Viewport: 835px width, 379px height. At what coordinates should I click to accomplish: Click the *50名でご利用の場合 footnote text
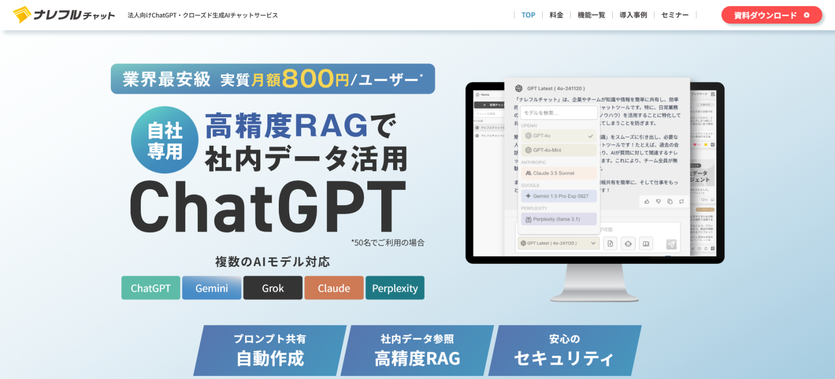tap(388, 243)
